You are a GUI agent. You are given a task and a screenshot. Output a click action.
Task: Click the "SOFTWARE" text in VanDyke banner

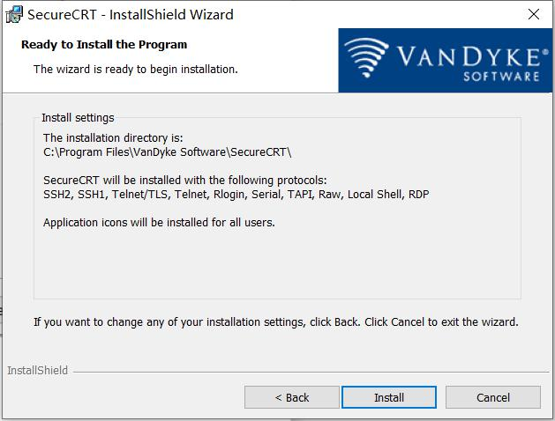[501, 77]
